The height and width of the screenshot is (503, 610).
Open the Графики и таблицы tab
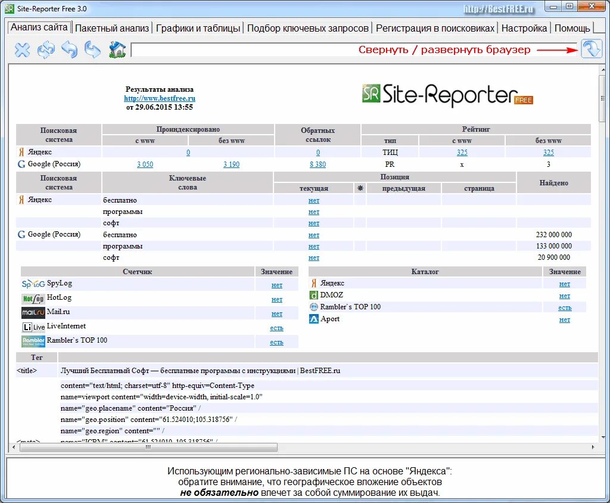pos(198,28)
